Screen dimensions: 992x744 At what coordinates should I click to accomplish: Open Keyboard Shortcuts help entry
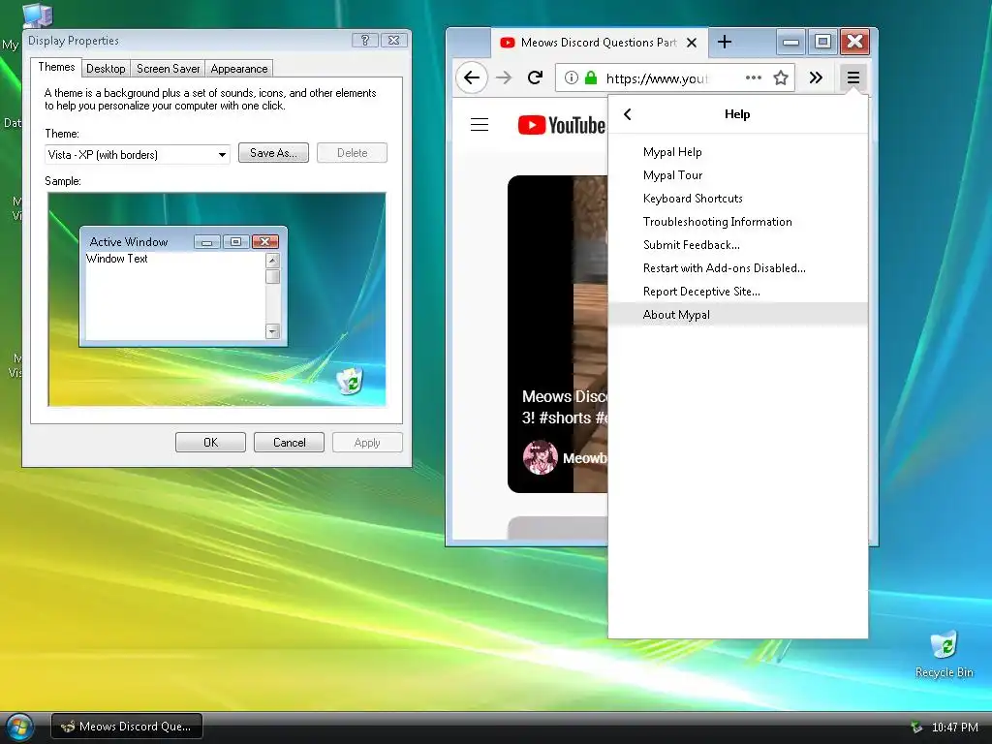click(x=737, y=199)
